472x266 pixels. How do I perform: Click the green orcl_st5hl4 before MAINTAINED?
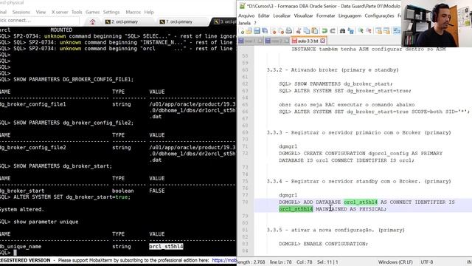(x=296, y=209)
